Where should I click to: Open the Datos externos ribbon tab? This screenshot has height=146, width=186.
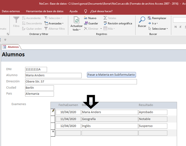tap(11, 11)
